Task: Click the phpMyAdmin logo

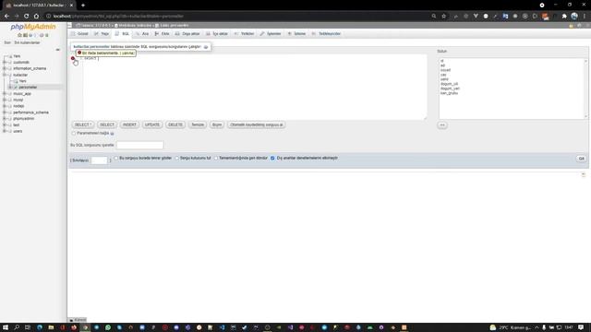Action: coord(33,27)
